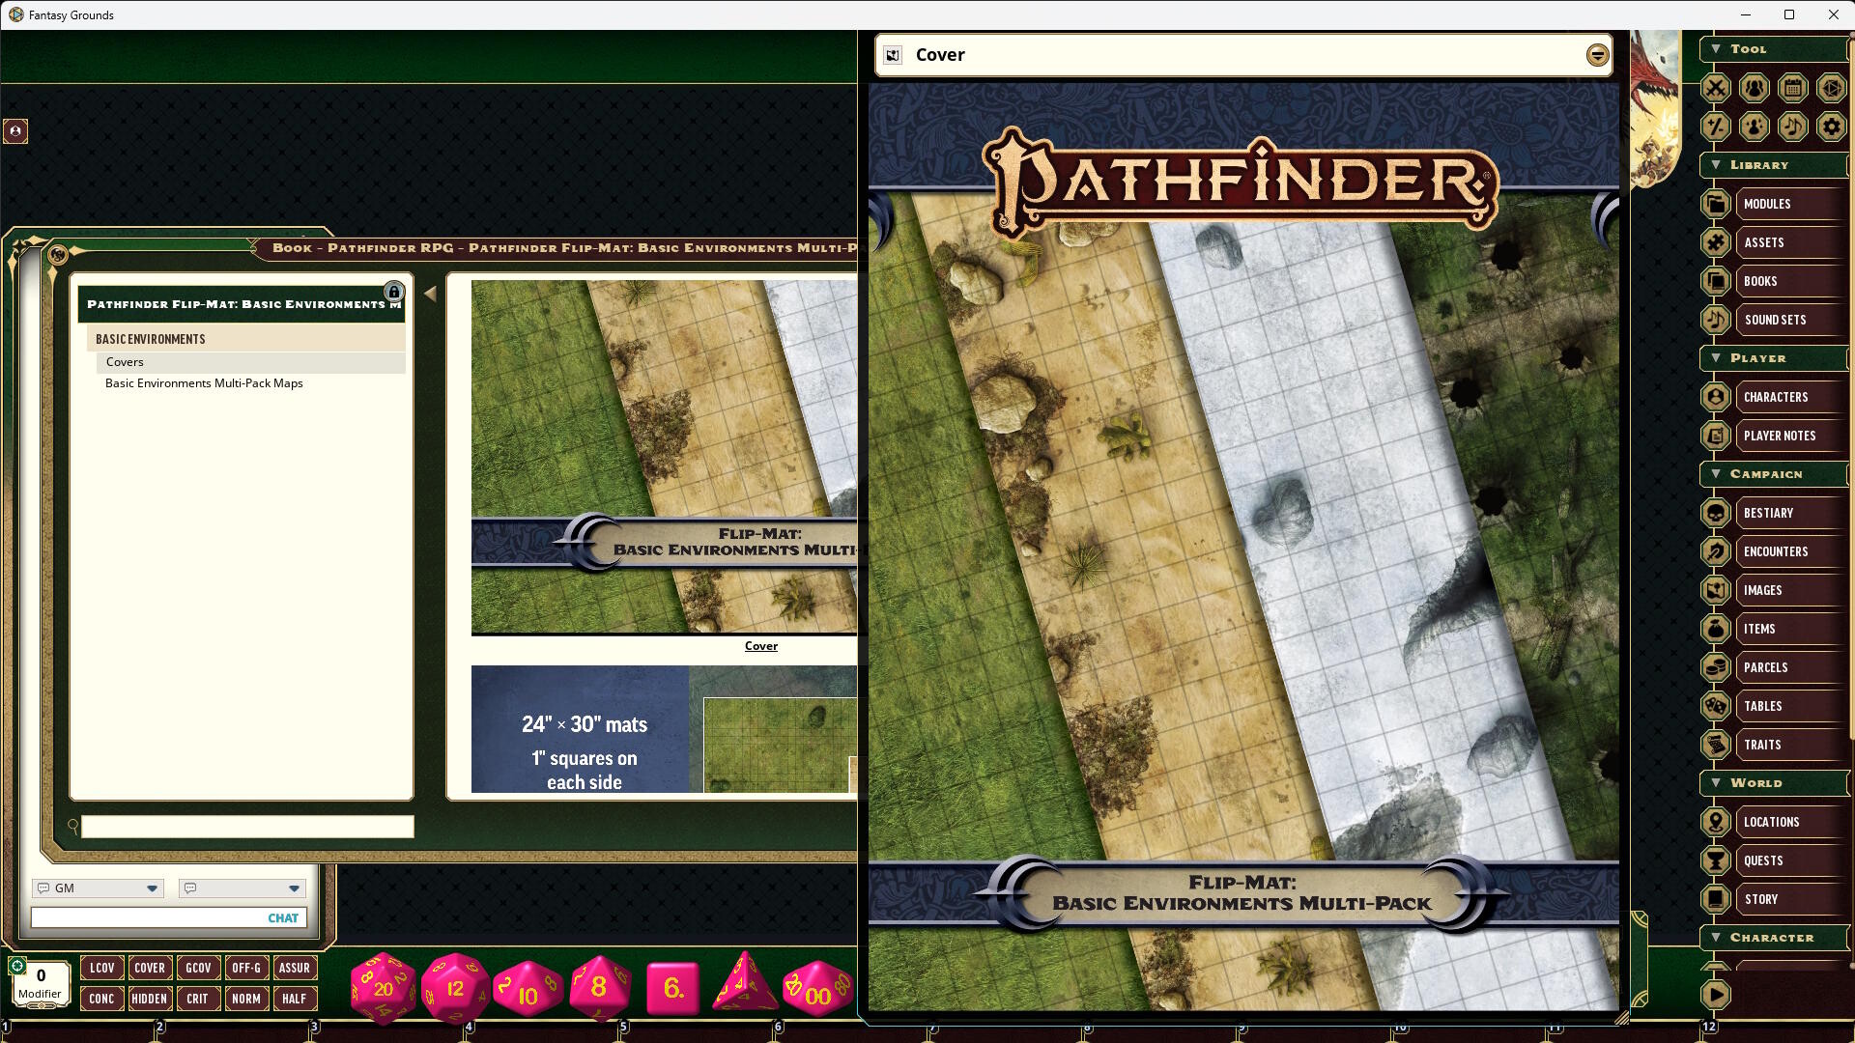Click the sidebar play arrow button
Image resolution: width=1855 pixels, height=1043 pixels.
click(x=1716, y=995)
